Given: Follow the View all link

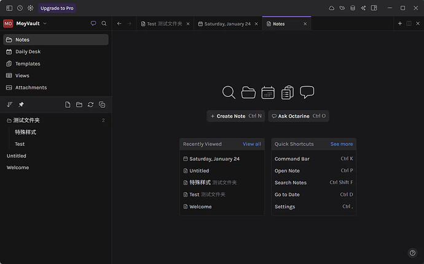Looking at the screenshot, I should pos(251,144).
